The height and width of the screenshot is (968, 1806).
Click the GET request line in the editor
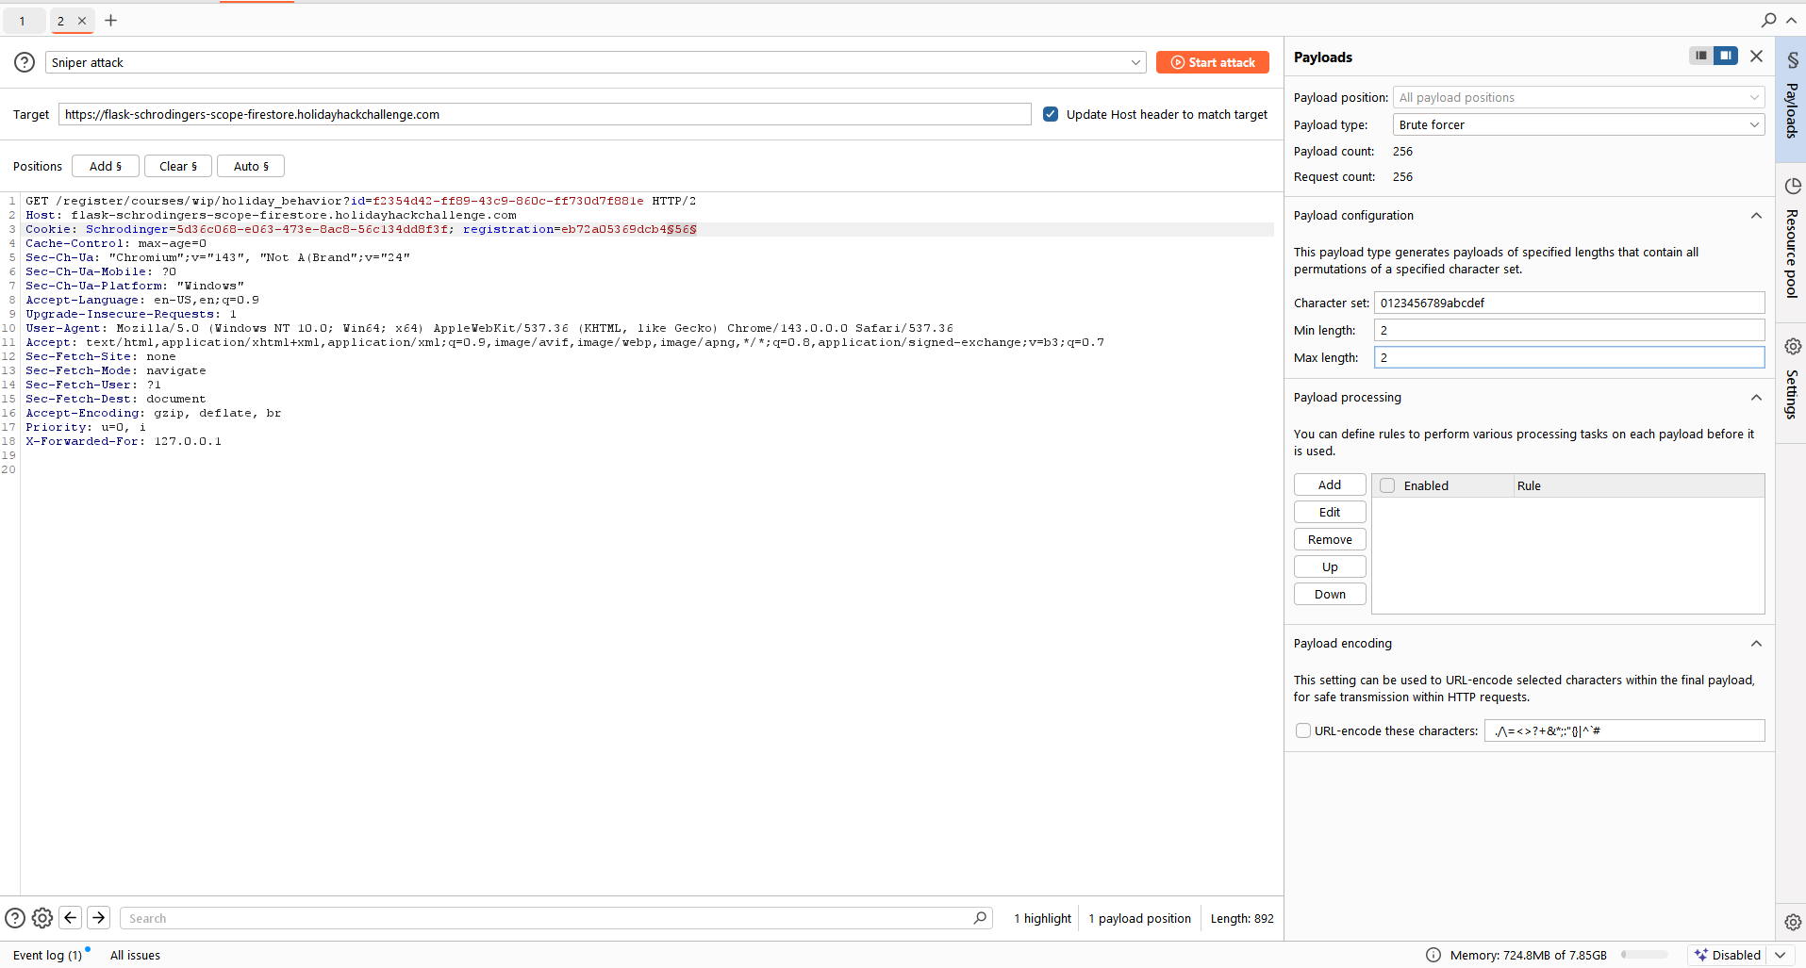click(360, 201)
